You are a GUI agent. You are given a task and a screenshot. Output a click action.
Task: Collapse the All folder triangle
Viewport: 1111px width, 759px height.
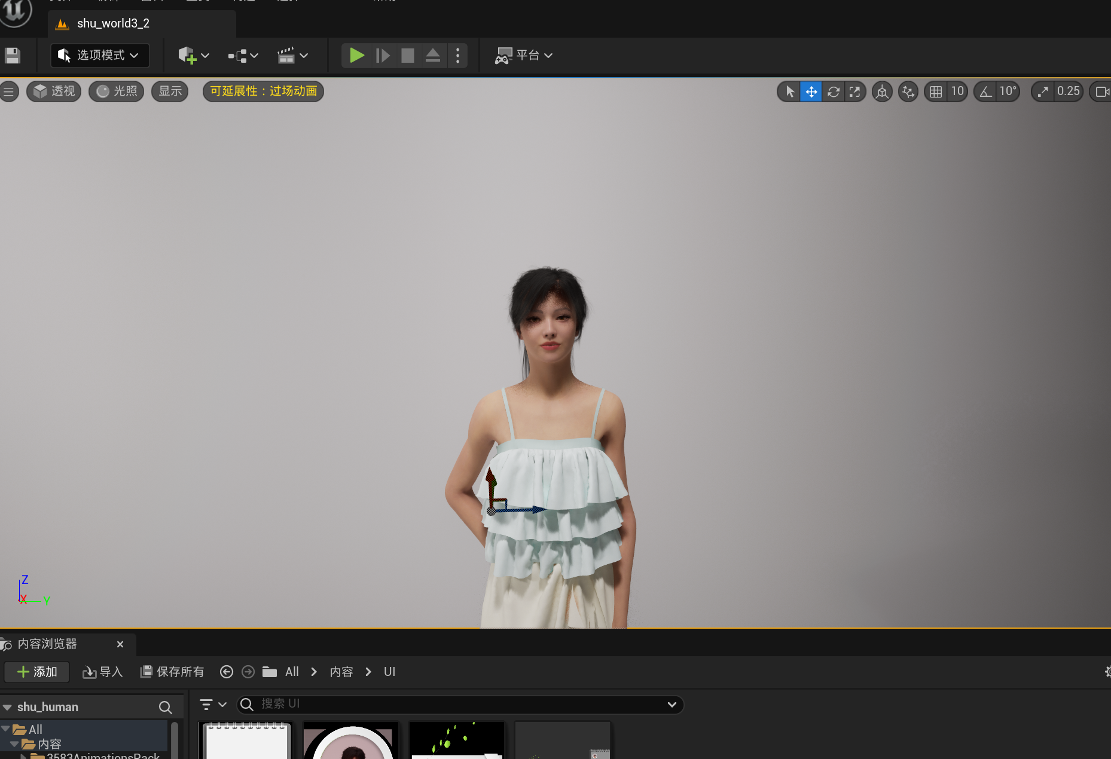5,729
